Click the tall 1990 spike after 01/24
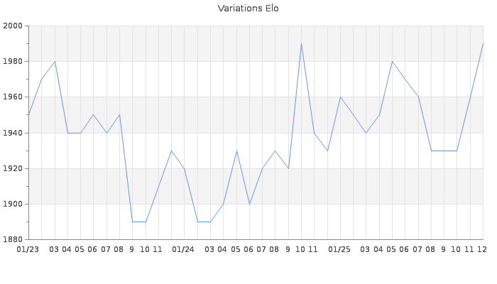 pos(301,44)
